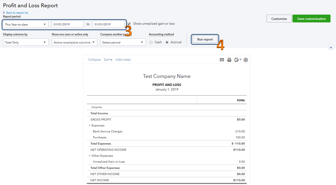Click the report start date field
Image resolution: width=336 pixels, height=185 pixels.
pos(68,25)
